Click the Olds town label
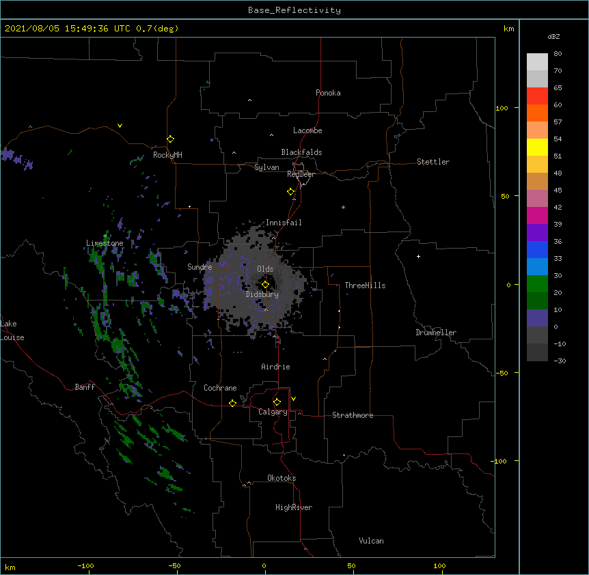 [265, 269]
